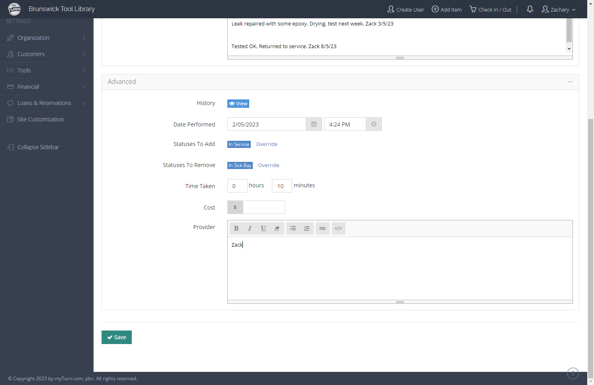This screenshot has height=385, width=594.
Task: Click Collapse Sidebar
Action: pos(33,147)
